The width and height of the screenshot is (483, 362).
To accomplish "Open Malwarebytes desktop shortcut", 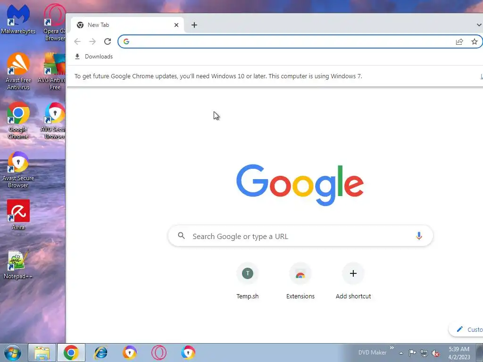I will [18, 18].
